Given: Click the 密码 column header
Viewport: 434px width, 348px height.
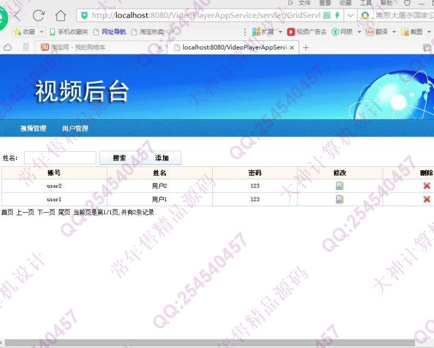Looking at the screenshot, I should click(x=255, y=173).
